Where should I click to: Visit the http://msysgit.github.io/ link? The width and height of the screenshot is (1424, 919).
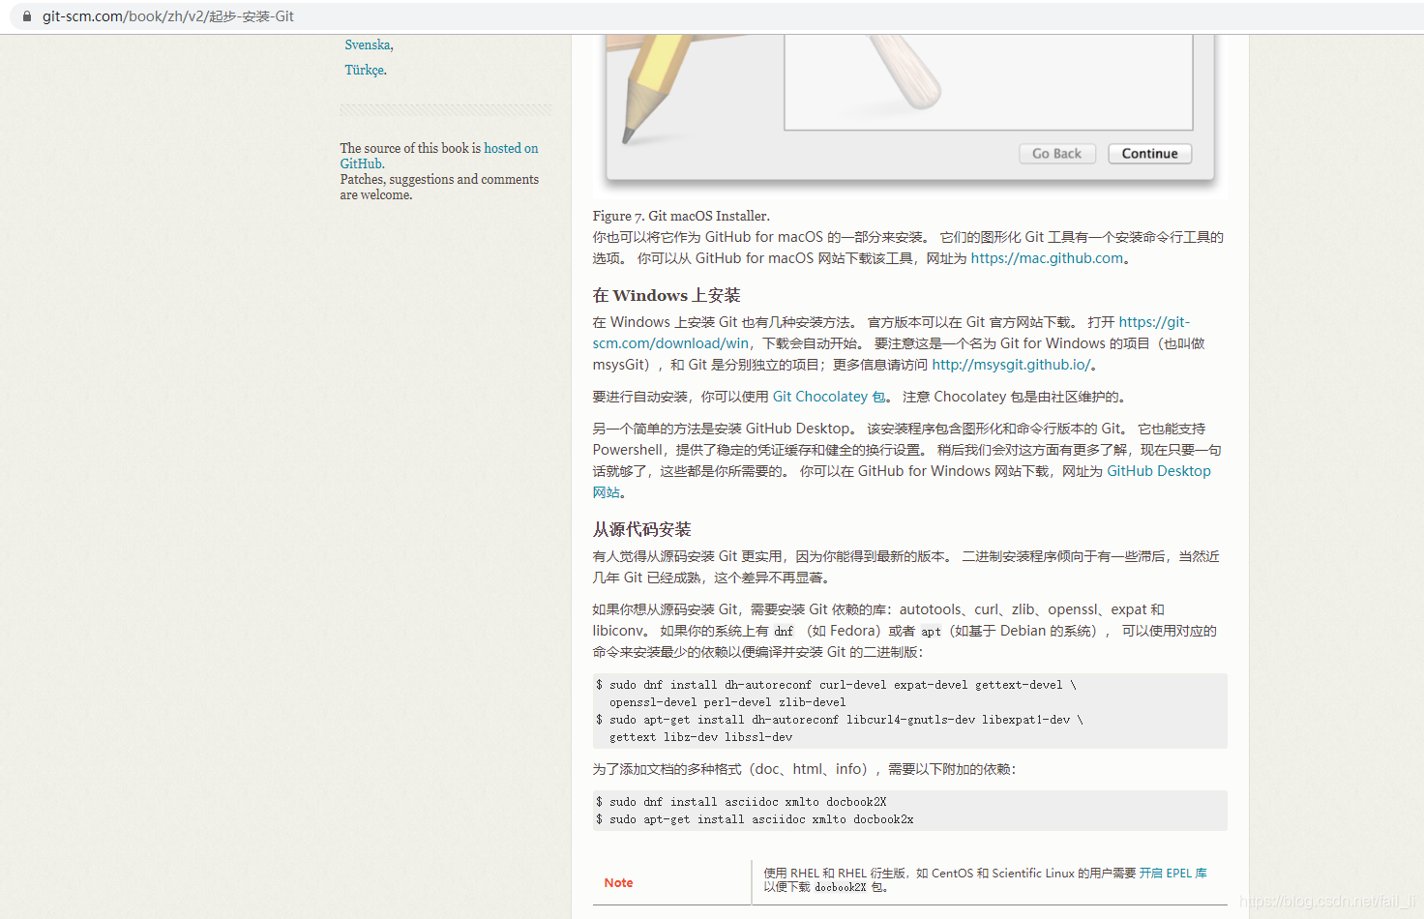(1011, 365)
